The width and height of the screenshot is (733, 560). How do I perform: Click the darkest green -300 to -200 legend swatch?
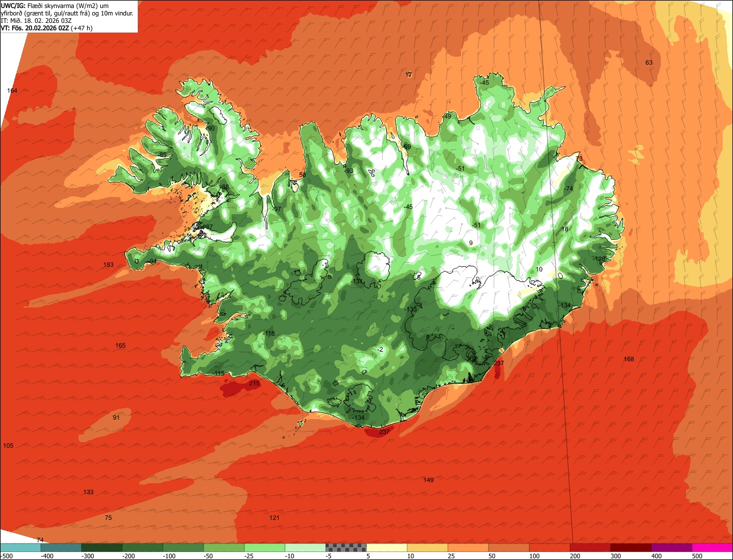pyautogui.click(x=101, y=547)
